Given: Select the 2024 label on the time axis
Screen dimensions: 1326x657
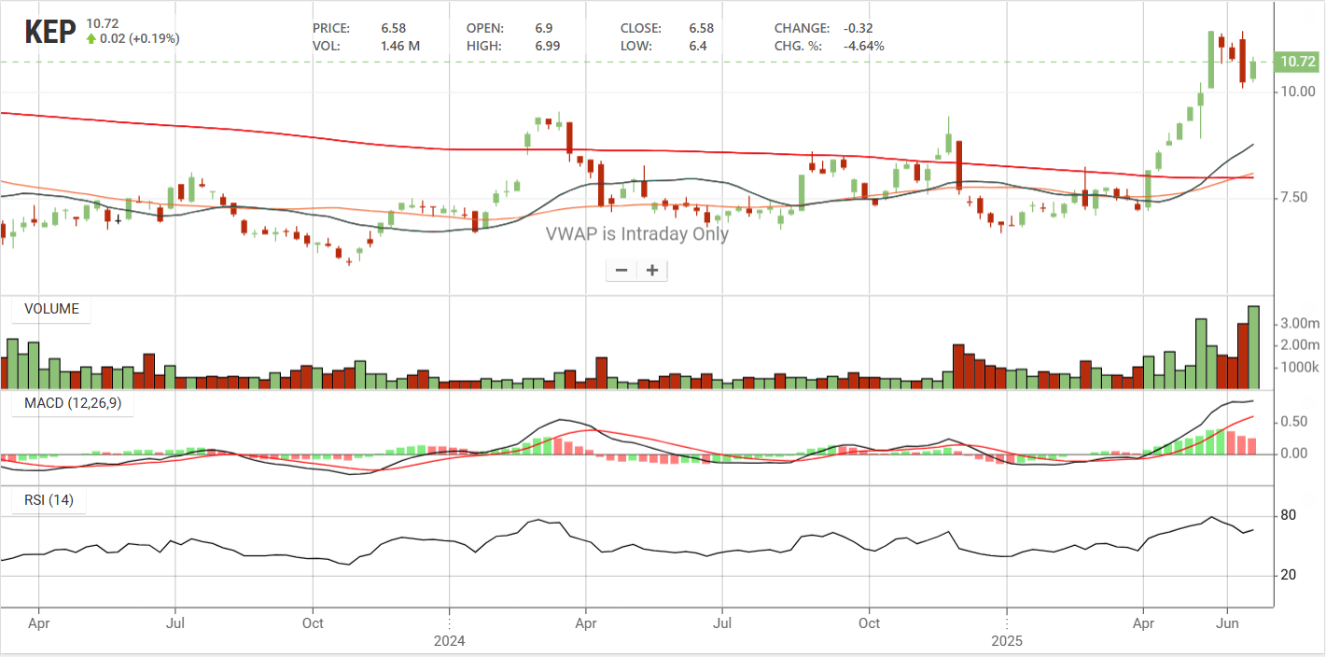Looking at the screenshot, I should [449, 640].
